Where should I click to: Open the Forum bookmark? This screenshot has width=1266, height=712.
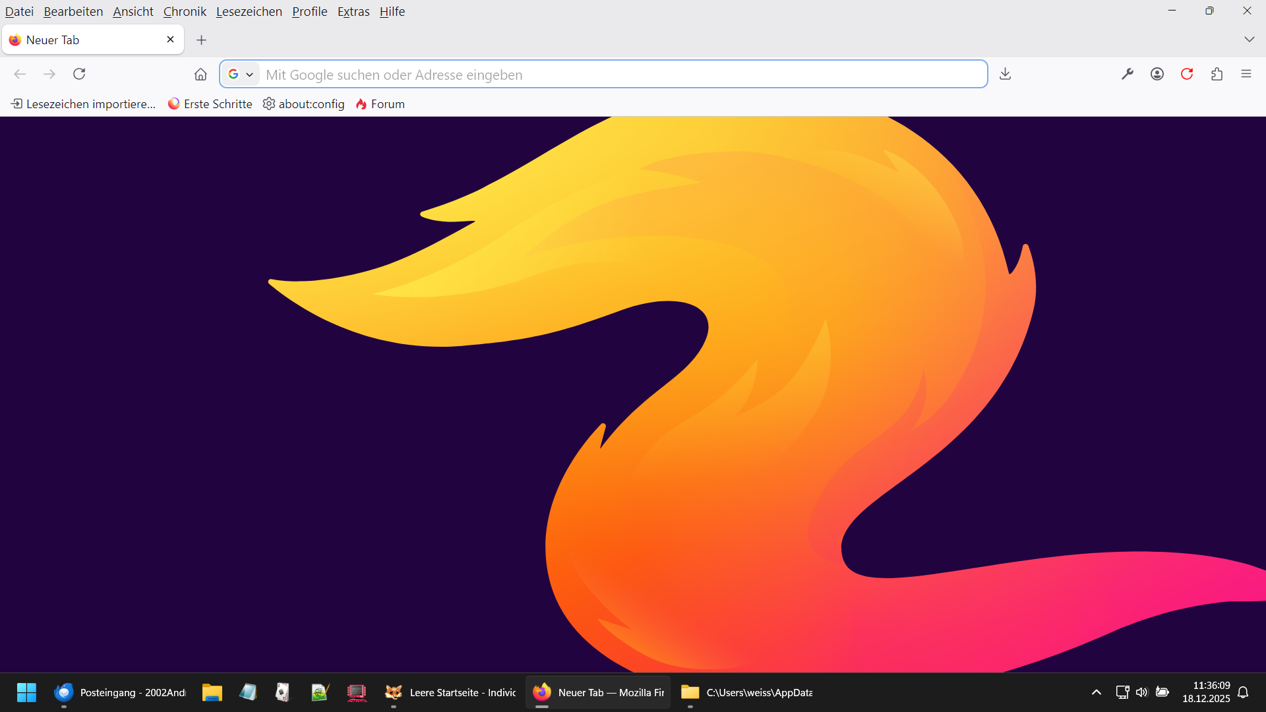click(380, 104)
